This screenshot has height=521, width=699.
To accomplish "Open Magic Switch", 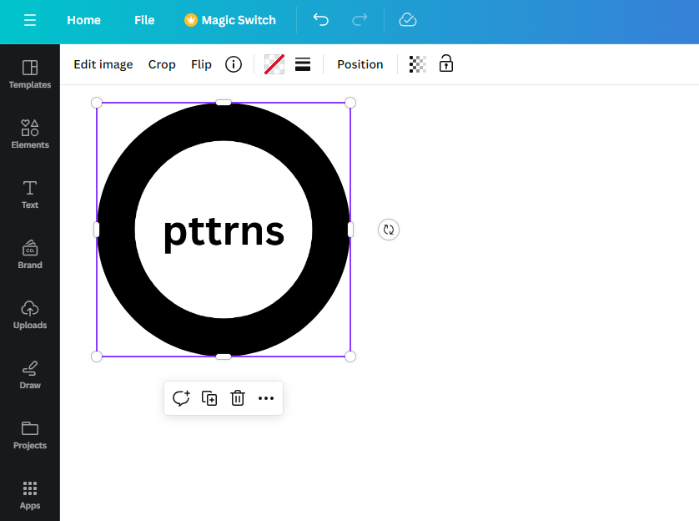I will click(x=230, y=20).
